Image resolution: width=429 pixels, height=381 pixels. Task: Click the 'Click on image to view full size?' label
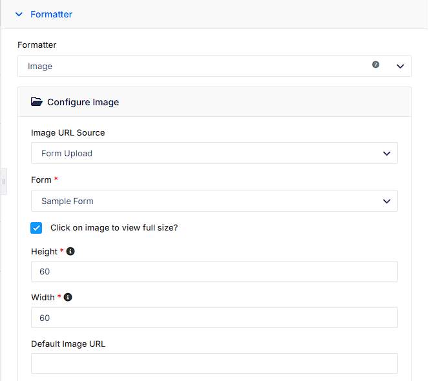pyautogui.click(x=114, y=227)
